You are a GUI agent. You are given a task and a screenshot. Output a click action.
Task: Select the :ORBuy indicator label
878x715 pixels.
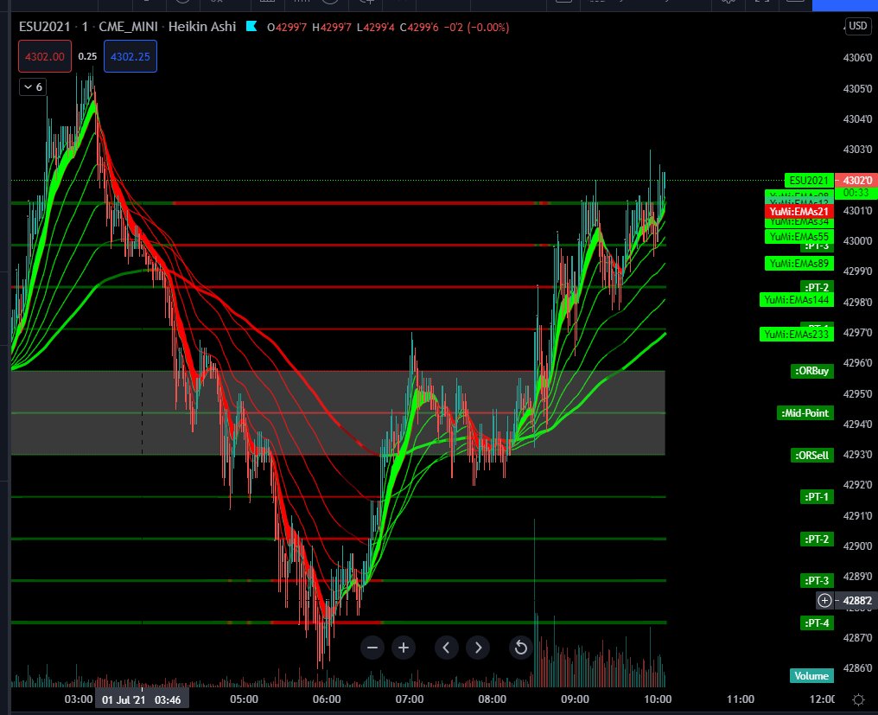811,371
